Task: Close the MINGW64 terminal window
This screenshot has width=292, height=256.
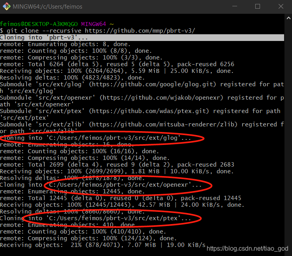Action: click(281, 6)
